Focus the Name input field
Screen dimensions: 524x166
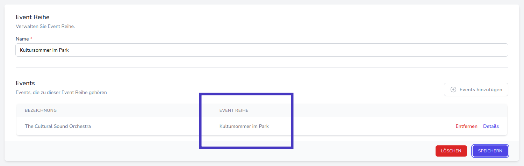click(x=261, y=50)
